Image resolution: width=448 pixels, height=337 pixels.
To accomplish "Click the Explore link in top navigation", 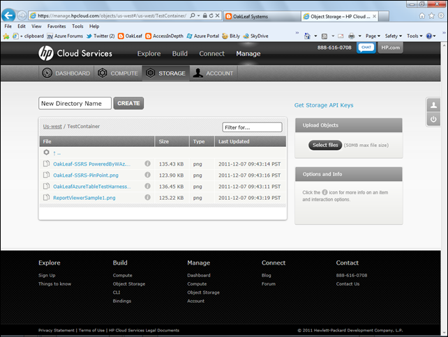I will pos(149,54).
